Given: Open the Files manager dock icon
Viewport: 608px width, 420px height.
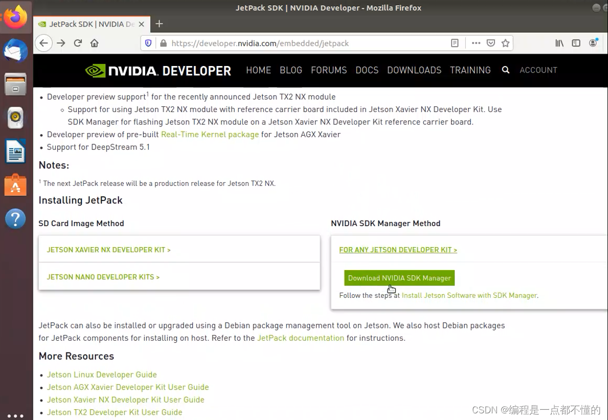Looking at the screenshot, I should (16, 84).
